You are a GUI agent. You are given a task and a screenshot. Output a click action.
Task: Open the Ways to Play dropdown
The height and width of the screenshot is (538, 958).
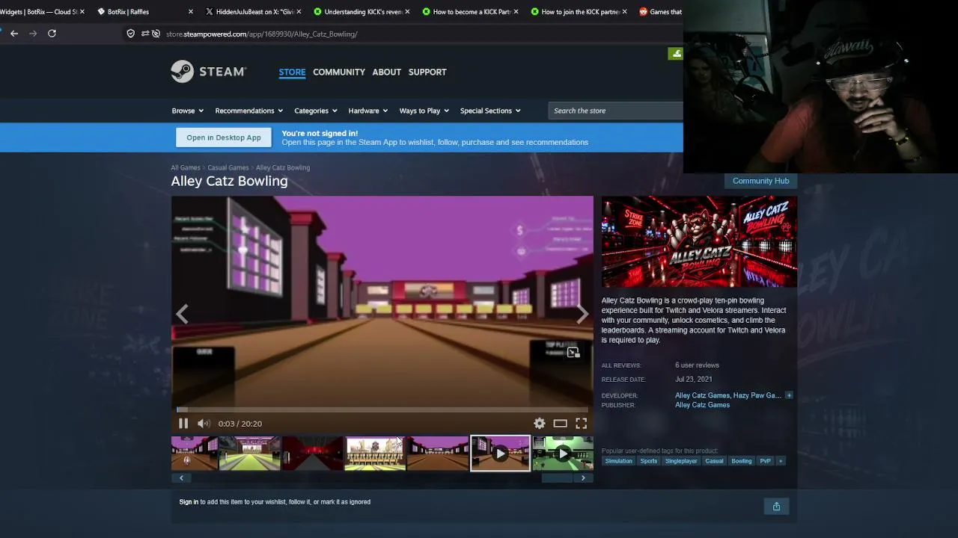click(424, 111)
